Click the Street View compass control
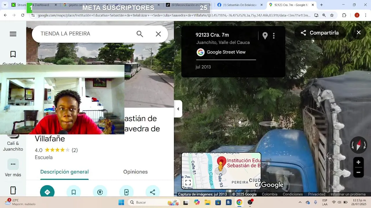 [x=359, y=145]
